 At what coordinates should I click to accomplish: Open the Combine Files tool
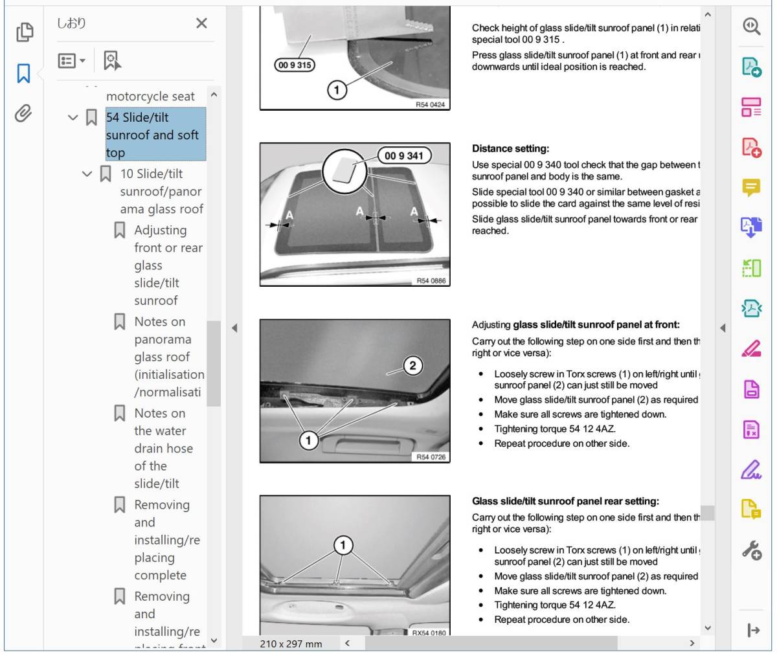click(751, 228)
